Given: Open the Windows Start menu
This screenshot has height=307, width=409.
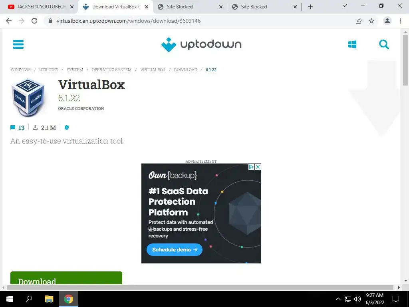Looking at the screenshot, I should click(10, 299).
